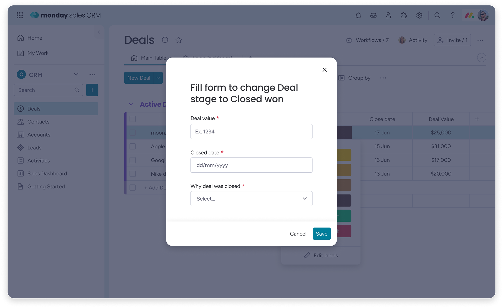Open the Why deal was closed dropdown
The image size is (503, 308).
251,199
